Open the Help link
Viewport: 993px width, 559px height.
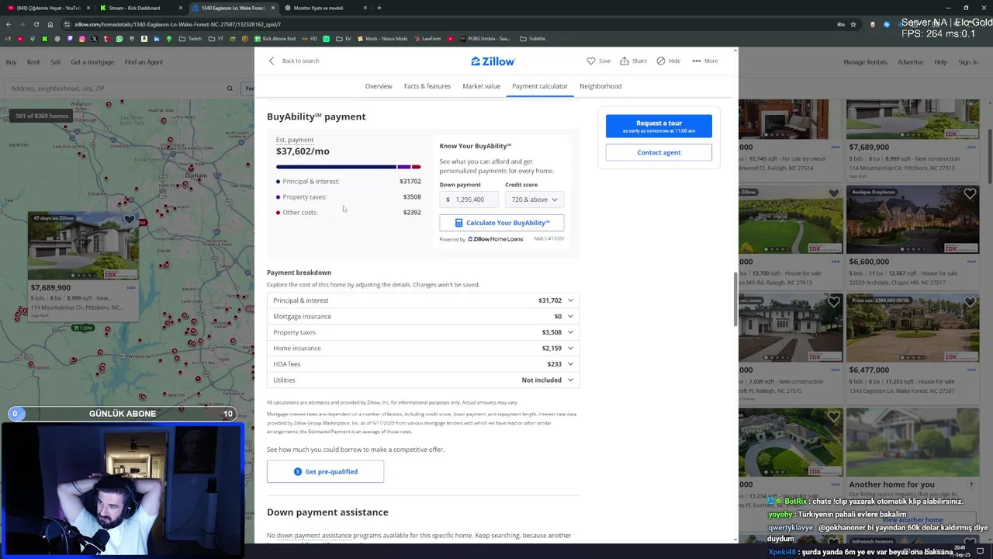tap(941, 62)
